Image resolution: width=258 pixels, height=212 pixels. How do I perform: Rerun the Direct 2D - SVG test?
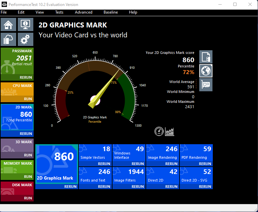pos(196,187)
